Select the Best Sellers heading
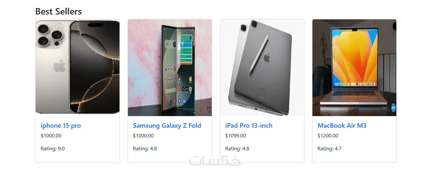 click(59, 11)
